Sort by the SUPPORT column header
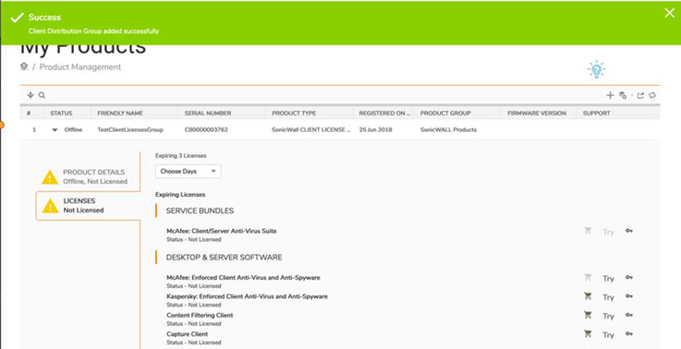Screen dimensions: 681x349 [x=597, y=113]
